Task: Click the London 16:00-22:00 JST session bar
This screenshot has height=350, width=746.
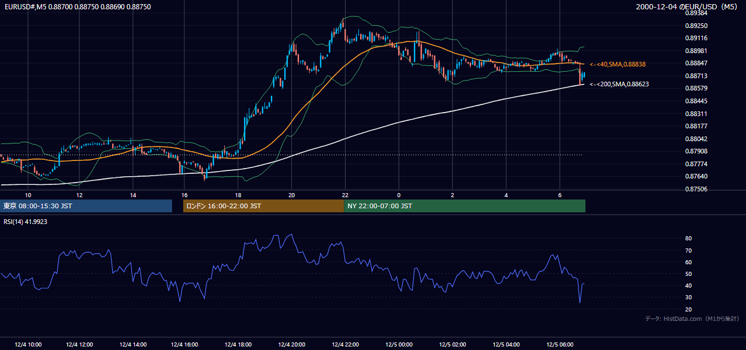Action: (263, 206)
